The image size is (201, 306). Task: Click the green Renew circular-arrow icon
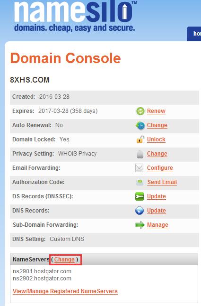[x=140, y=111]
